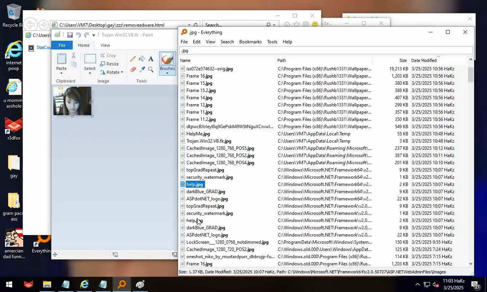Sort results by the Path column header
This screenshot has height=292, width=487.
pyautogui.click(x=324, y=60)
